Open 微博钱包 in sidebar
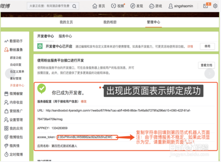The height and width of the screenshot is (162, 221). (16, 137)
